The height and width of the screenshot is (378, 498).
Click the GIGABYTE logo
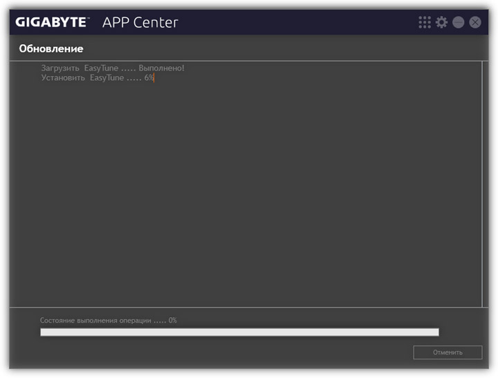click(x=53, y=22)
